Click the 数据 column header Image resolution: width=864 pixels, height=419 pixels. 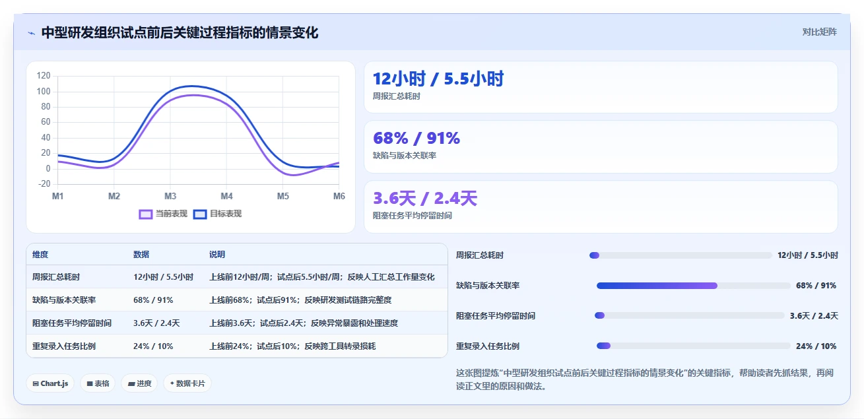141,255
